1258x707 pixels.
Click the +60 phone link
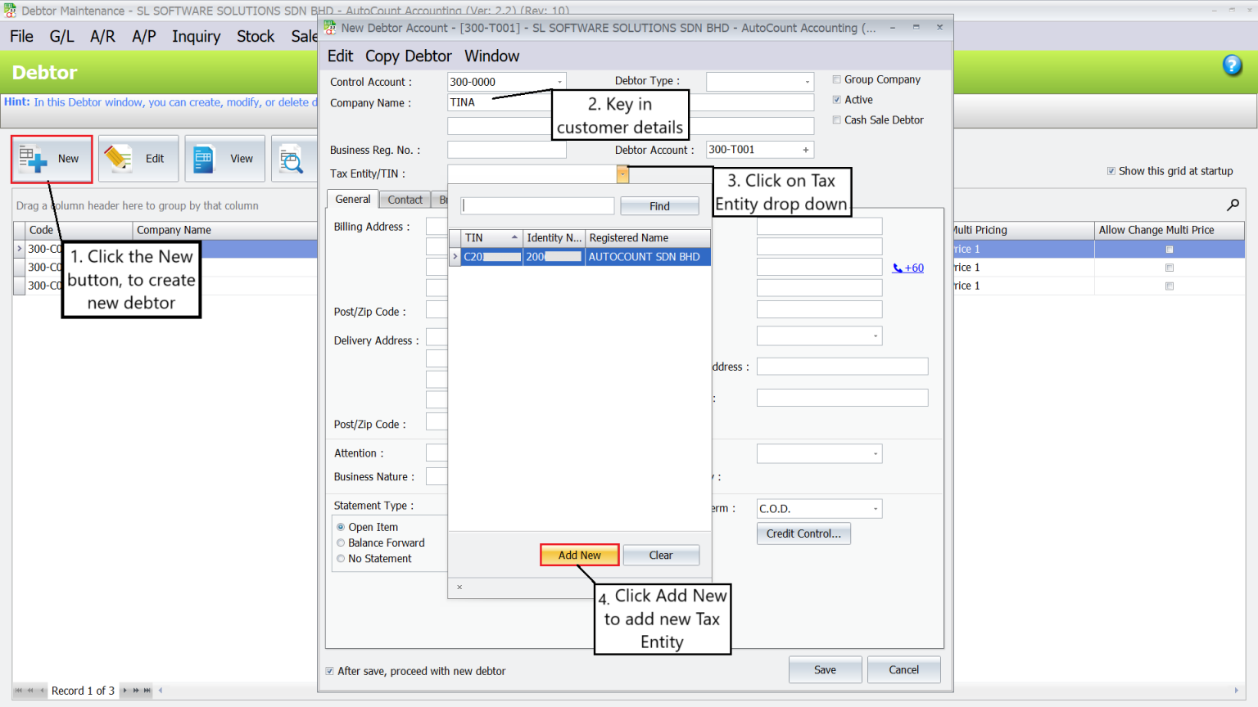click(x=908, y=268)
